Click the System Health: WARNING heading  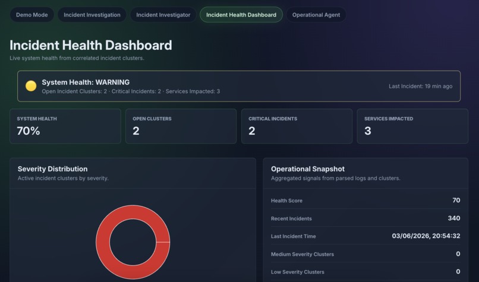86,82
